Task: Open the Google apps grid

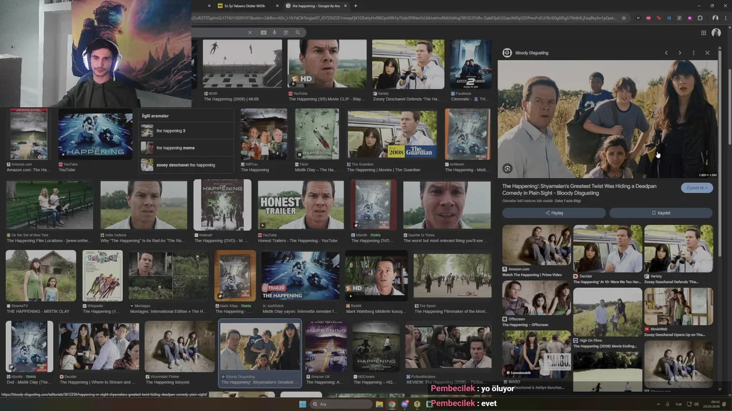Action: (703, 33)
